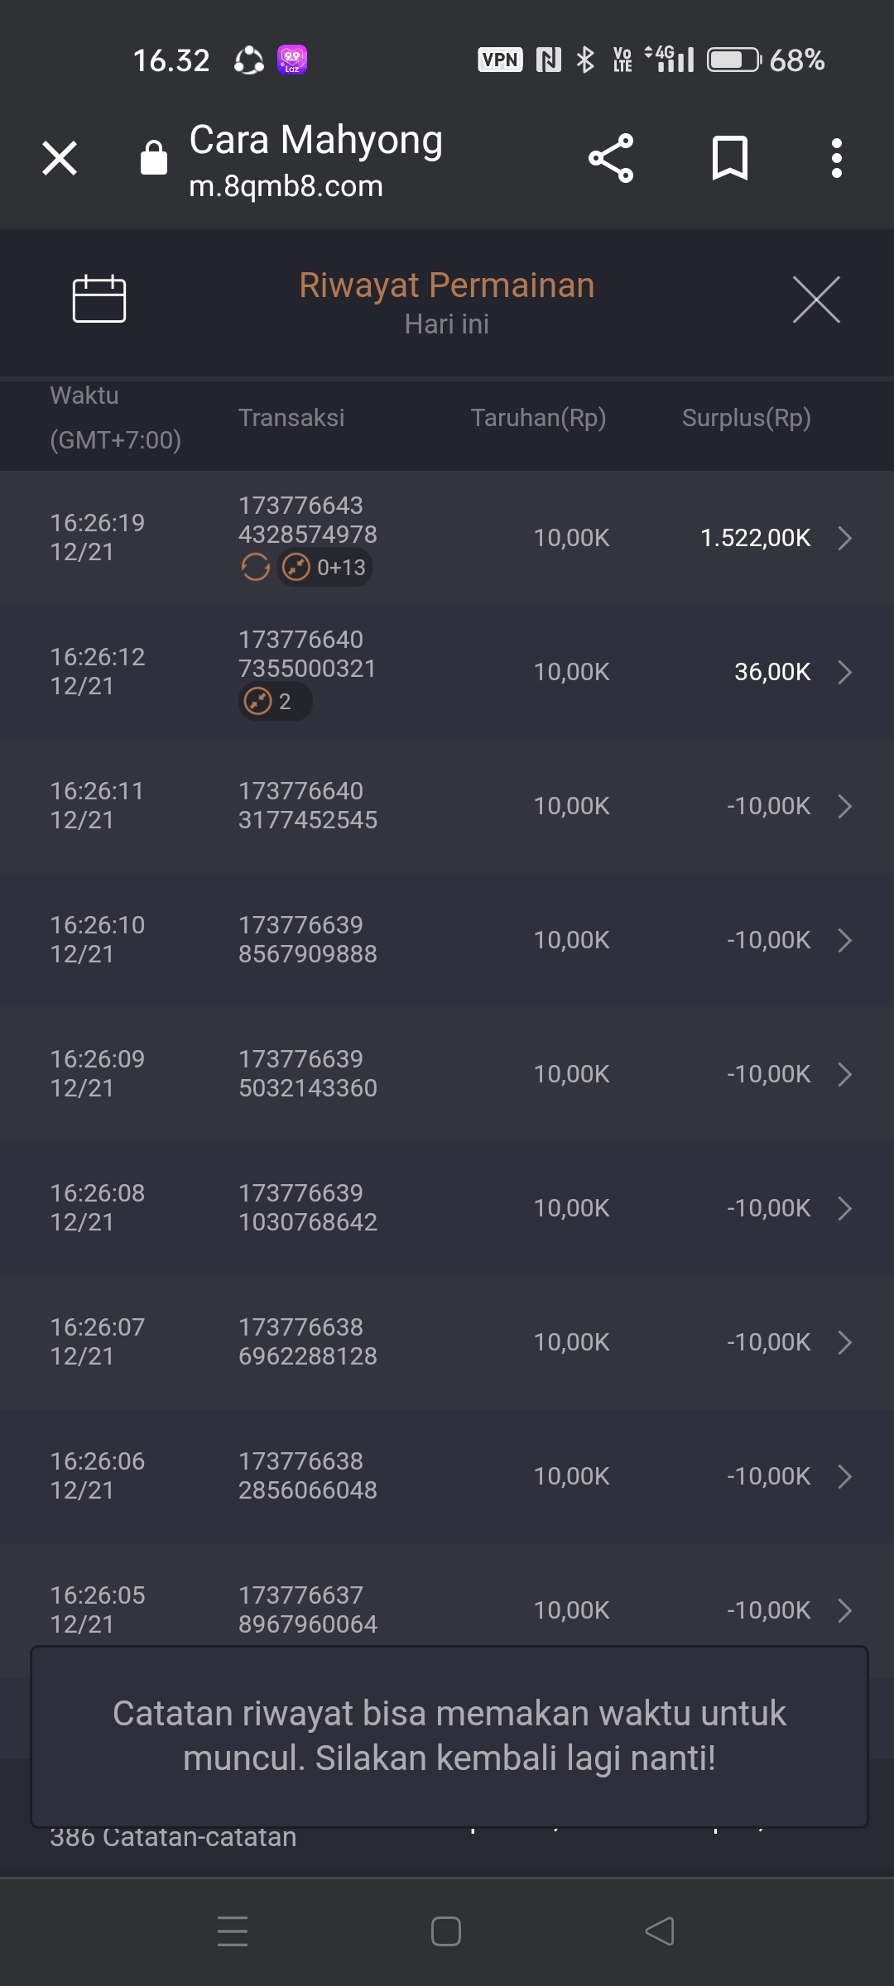Image resolution: width=894 pixels, height=1986 pixels.
Task: Tap the circular refresh icon on the 16:26:19 row
Action: 255,568
